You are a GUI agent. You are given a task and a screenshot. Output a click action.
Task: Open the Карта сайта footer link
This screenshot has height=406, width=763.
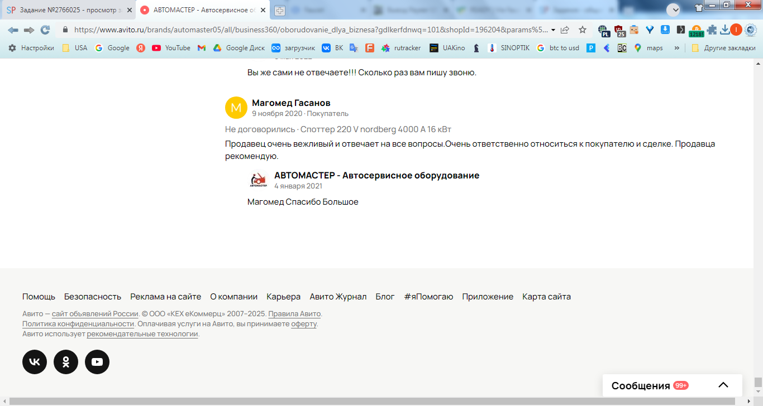click(x=546, y=297)
